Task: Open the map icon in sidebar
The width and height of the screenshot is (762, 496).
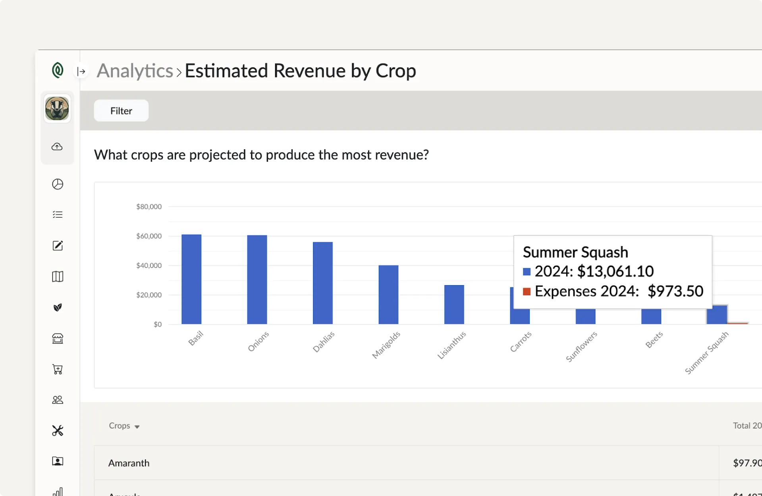Action: 57,276
